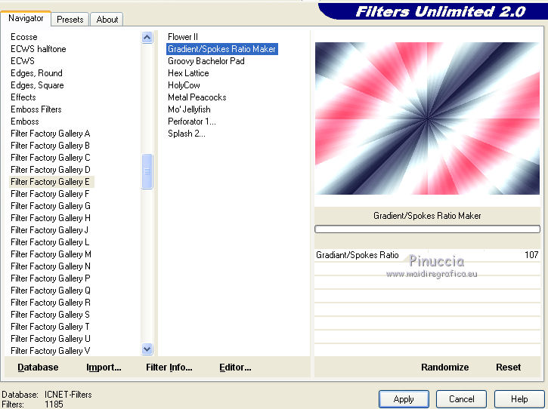Select Filter Factory Gallery D
This screenshot has height=409, width=548.
pyautogui.click(x=51, y=170)
